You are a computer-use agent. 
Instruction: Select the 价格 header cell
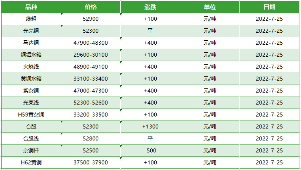[91, 7]
